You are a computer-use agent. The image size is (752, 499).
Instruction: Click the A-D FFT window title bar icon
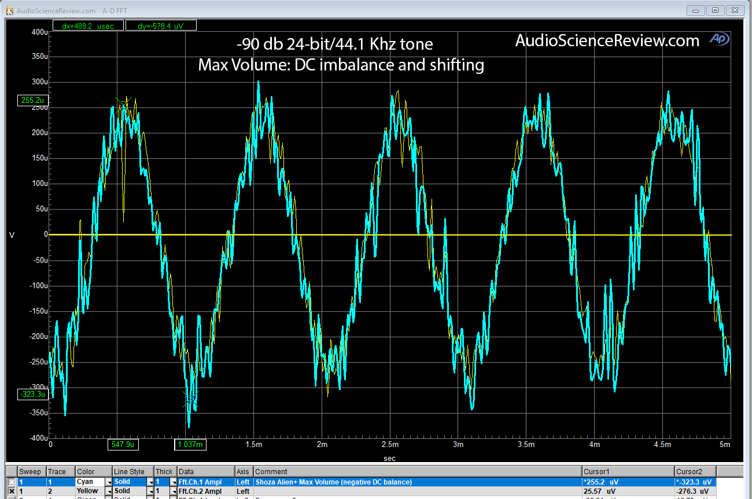(9, 10)
